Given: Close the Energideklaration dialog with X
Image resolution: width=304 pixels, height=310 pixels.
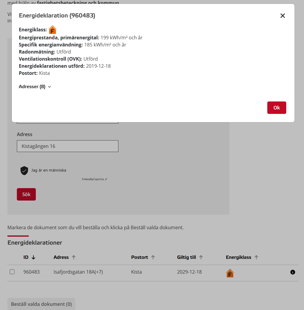Looking at the screenshot, I should tap(282, 16).
